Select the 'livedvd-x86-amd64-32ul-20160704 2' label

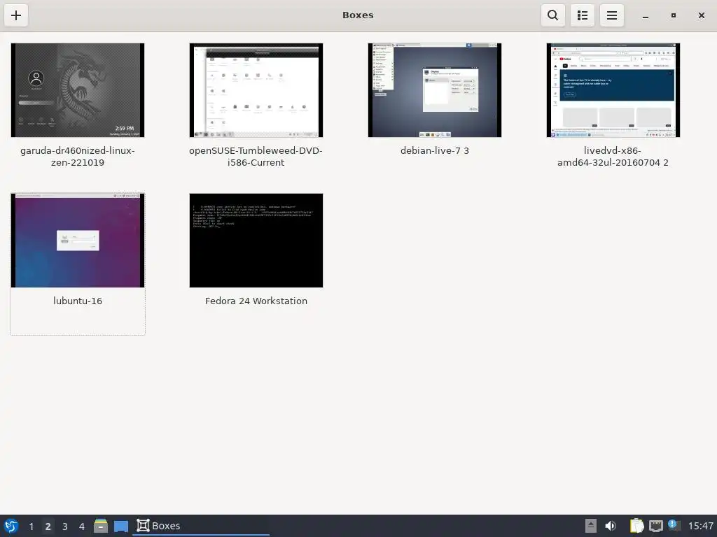pyautogui.click(x=613, y=157)
